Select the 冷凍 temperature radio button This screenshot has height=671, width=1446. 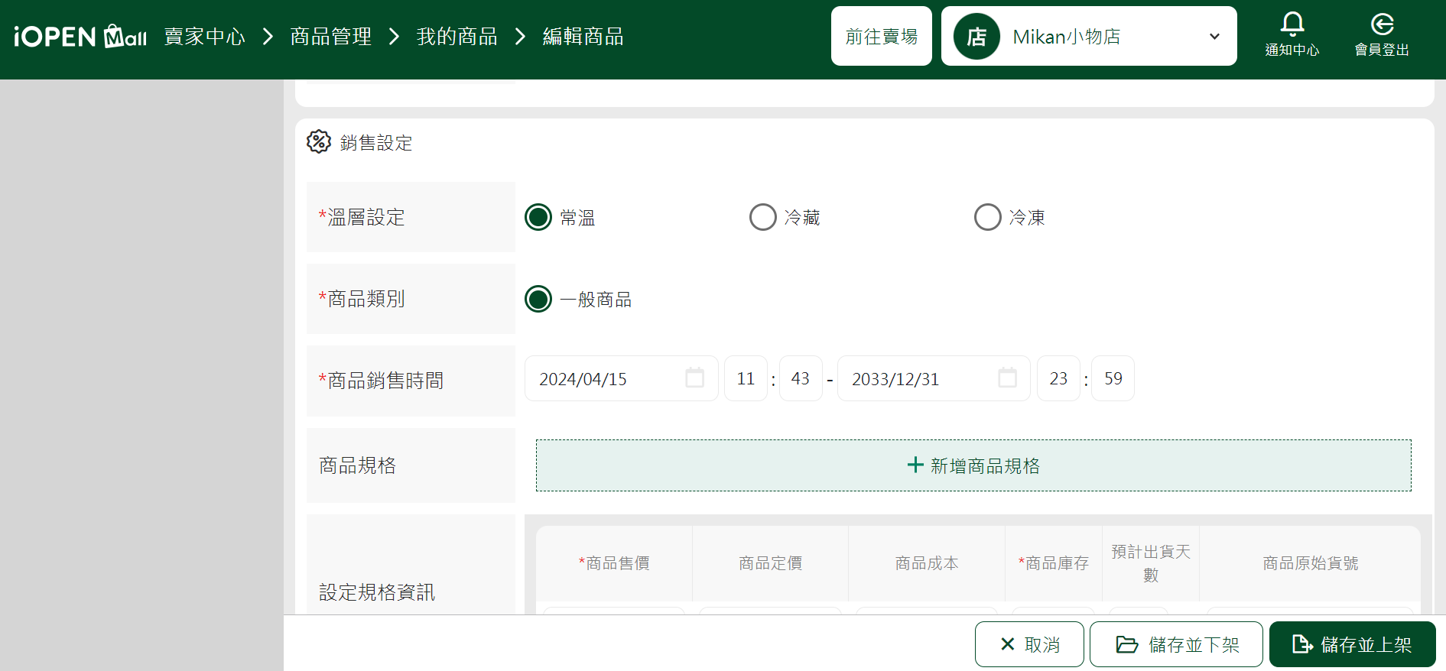tap(987, 217)
